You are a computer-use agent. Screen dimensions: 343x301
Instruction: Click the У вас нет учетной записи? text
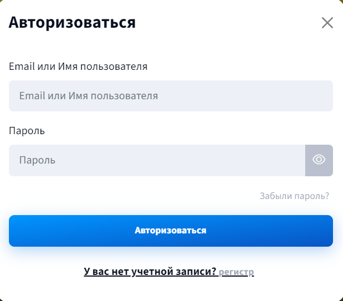point(150,272)
